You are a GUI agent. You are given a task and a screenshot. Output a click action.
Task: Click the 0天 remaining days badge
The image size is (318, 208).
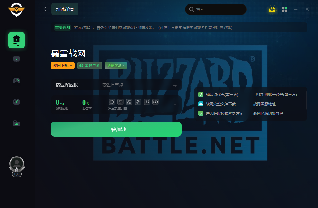point(17,174)
